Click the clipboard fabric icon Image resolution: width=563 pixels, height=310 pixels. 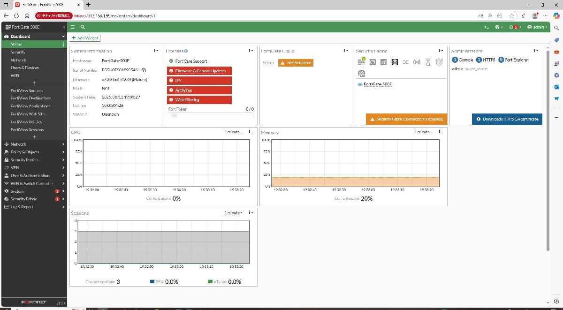(x=395, y=62)
